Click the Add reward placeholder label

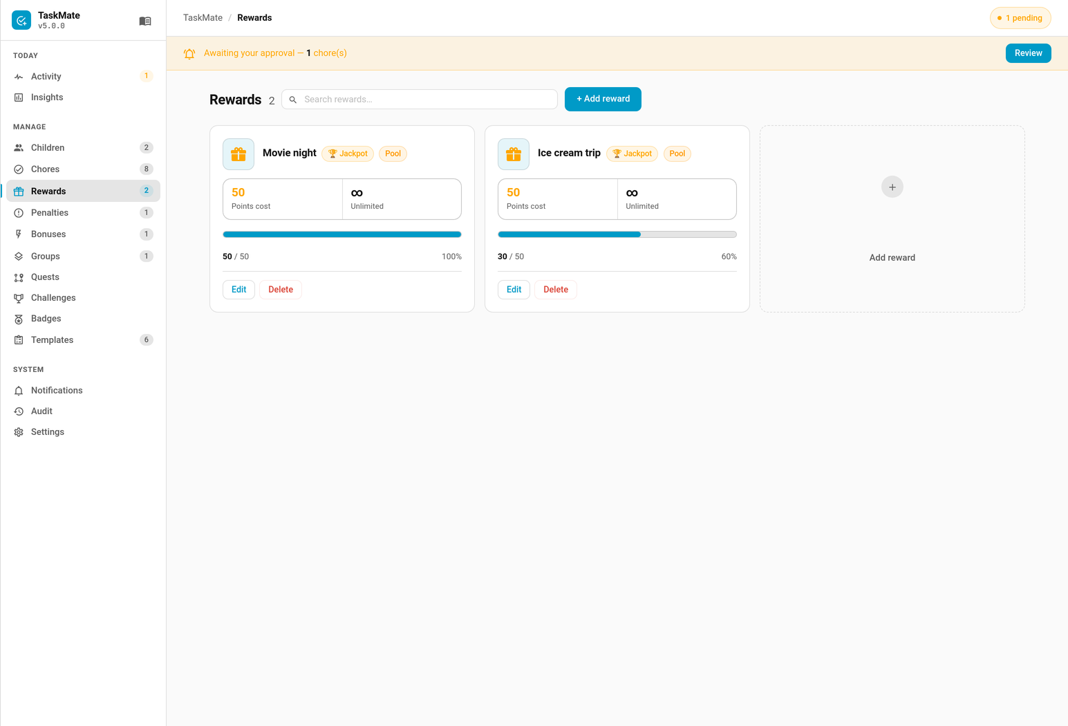(892, 258)
